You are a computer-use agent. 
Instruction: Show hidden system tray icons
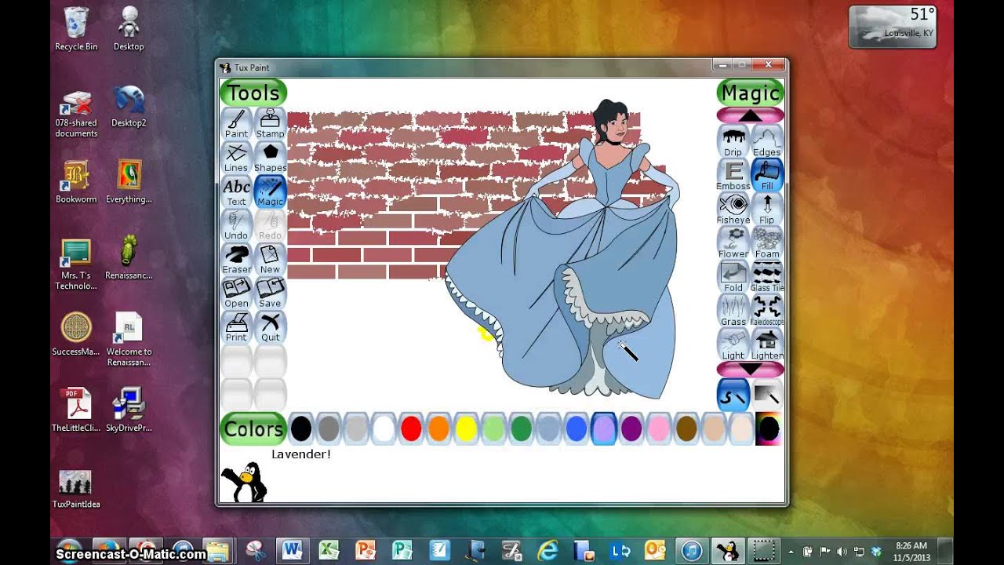(791, 552)
